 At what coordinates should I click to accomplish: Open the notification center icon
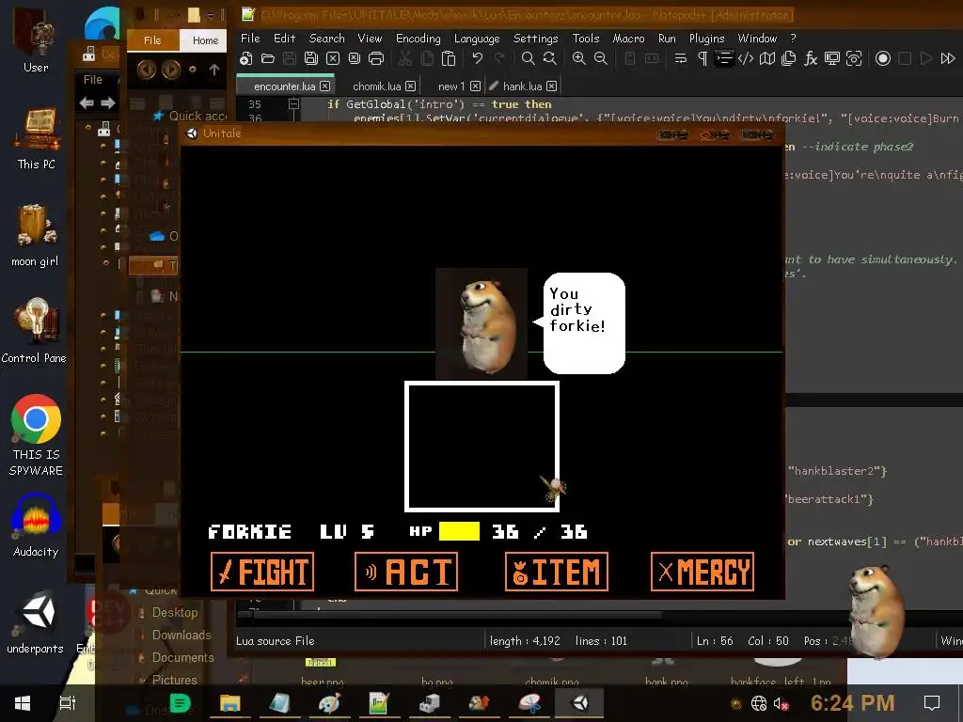coord(932,703)
